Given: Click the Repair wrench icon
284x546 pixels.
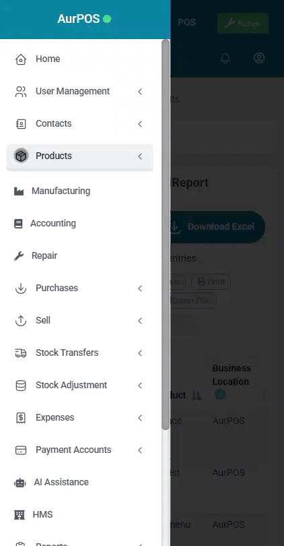Looking at the screenshot, I should (19, 256).
